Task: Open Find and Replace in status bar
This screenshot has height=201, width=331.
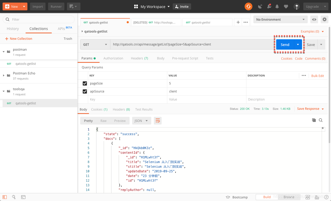Action: point(14,197)
